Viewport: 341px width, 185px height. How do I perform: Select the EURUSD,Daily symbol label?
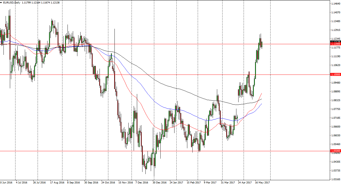click(11, 2)
